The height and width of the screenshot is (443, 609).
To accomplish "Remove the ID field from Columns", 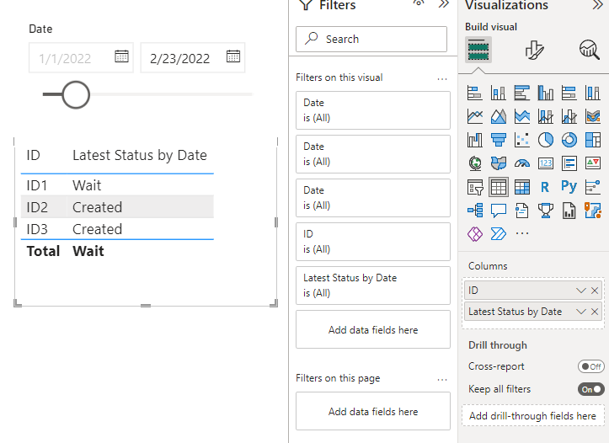I will point(595,291).
